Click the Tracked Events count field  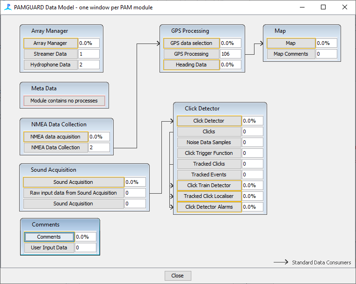coord(253,175)
